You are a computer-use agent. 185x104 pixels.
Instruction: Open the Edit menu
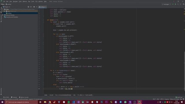(7, 1)
